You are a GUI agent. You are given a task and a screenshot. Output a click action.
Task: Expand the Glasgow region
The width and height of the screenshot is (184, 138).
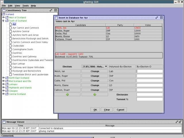[x=3, y=91]
